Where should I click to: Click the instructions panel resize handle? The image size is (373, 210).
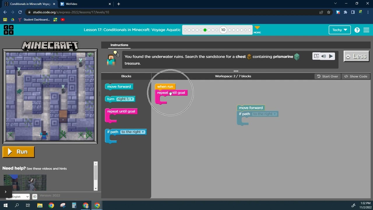click(x=236, y=71)
